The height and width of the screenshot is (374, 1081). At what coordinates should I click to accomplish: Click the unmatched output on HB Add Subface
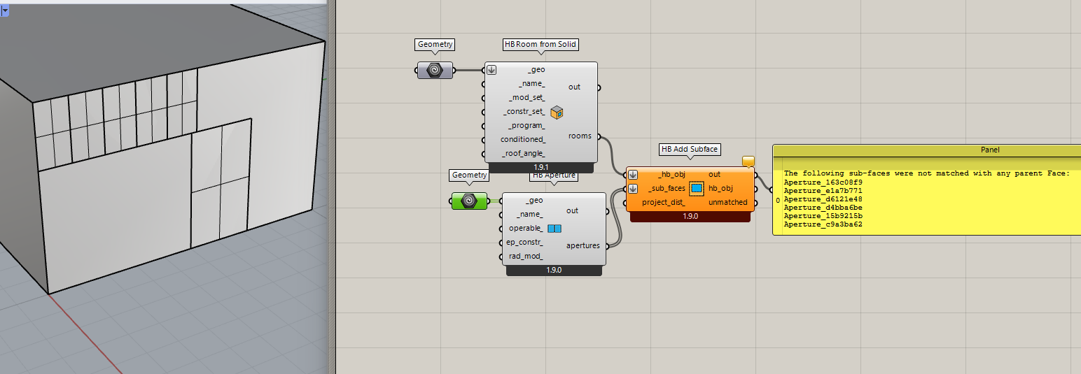click(x=727, y=202)
